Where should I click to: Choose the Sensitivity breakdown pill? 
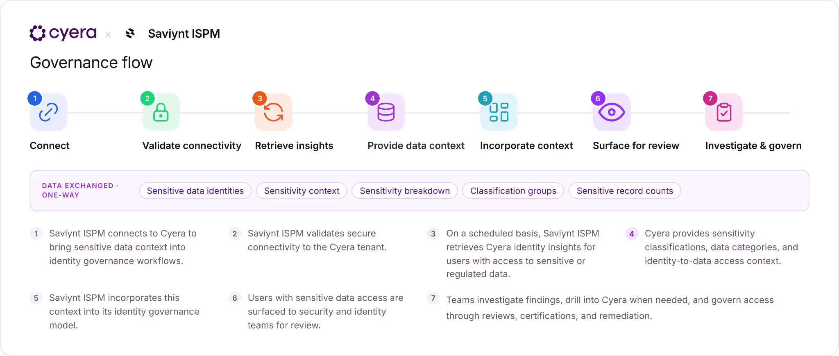[x=405, y=191]
